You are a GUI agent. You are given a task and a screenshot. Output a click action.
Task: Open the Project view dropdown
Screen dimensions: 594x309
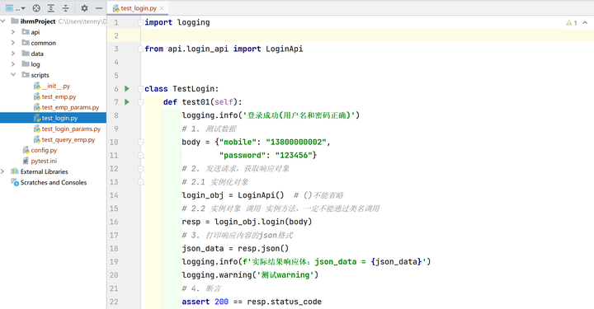click(16, 8)
